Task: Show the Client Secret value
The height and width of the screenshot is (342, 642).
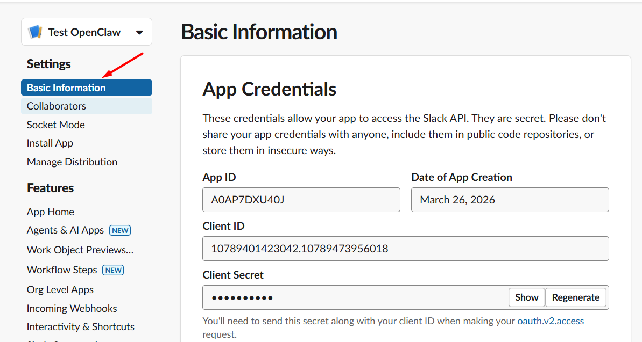Action: coord(526,297)
